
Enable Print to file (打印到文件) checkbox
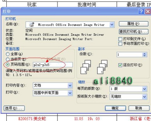(120, 39)
